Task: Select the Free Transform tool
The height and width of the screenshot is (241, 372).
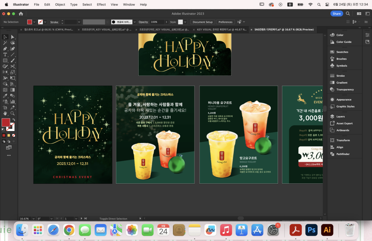Action: click(13, 78)
